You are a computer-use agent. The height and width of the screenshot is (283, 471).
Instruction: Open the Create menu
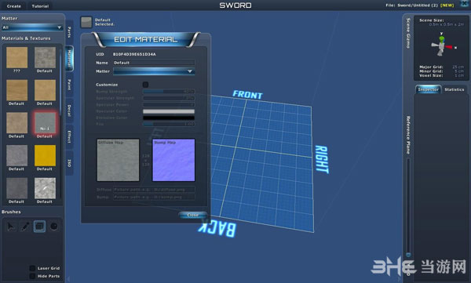pos(14,6)
